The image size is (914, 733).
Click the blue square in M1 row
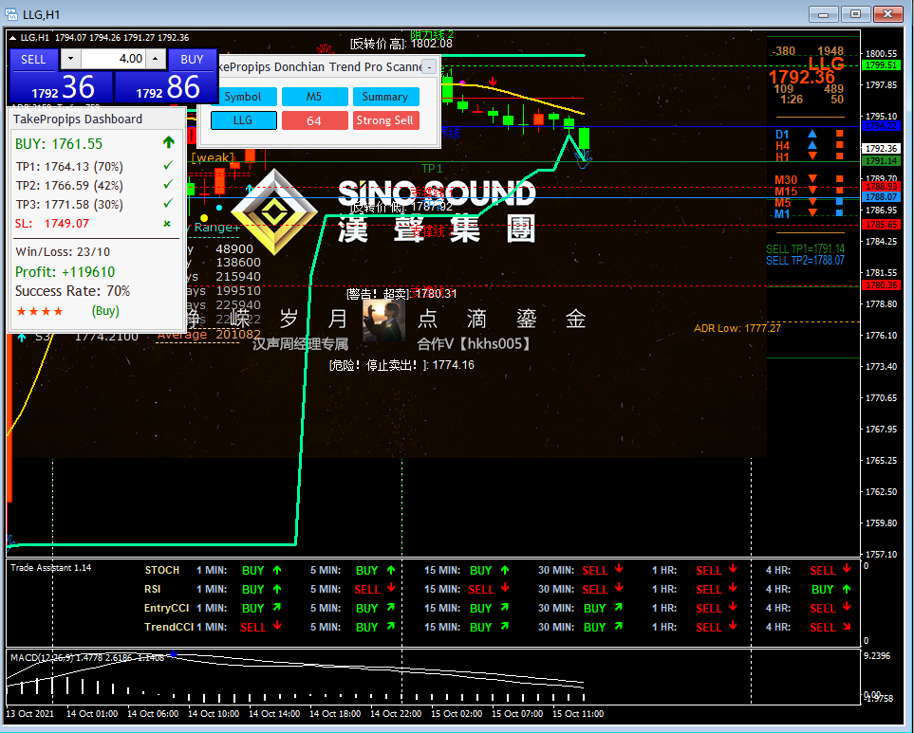(x=839, y=213)
